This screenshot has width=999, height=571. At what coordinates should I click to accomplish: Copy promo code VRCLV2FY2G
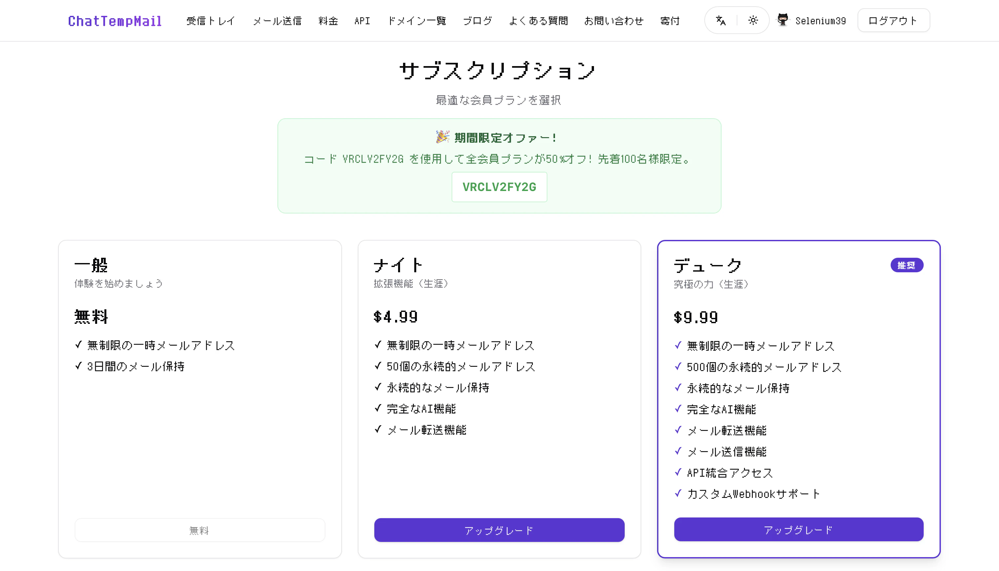point(499,187)
